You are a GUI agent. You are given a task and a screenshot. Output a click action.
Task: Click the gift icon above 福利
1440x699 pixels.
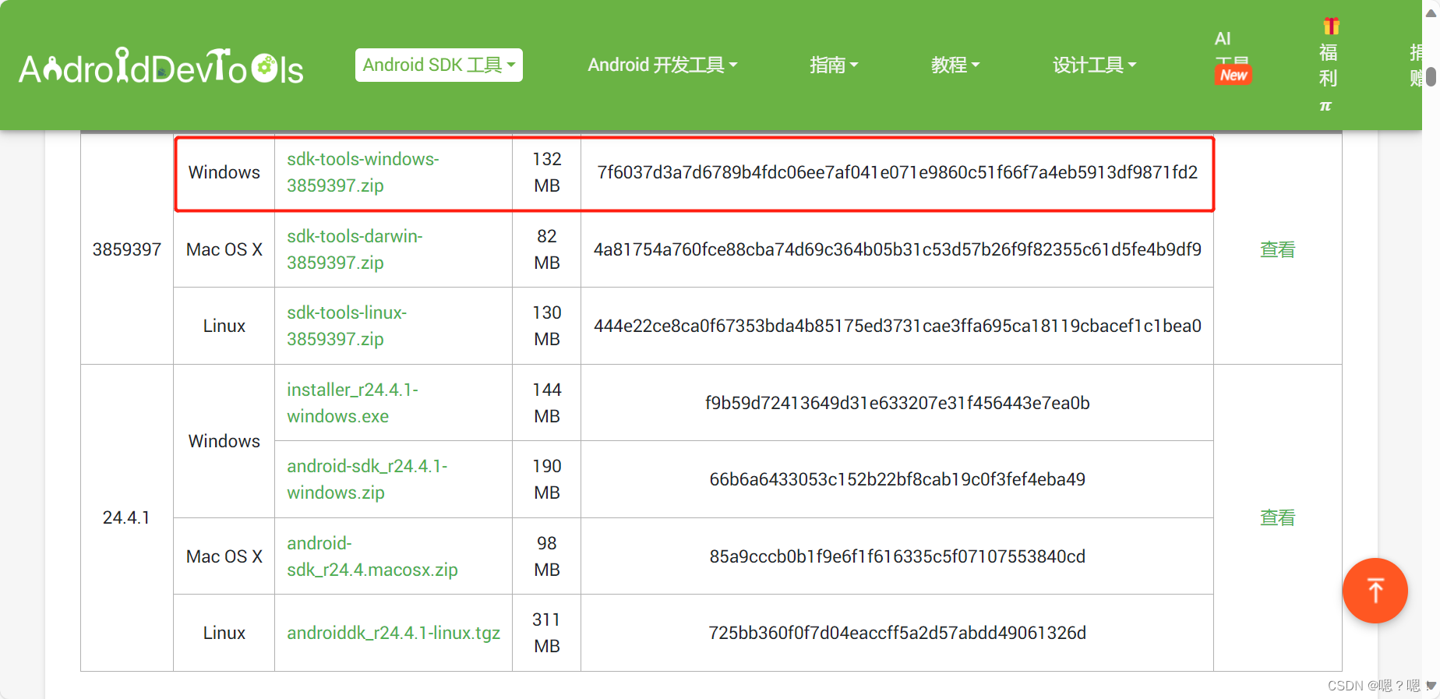click(x=1331, y=26)
